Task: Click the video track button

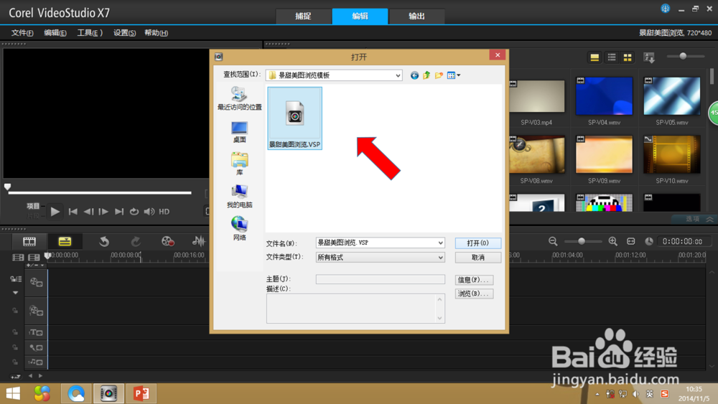Action: click(x=36, y=282)
